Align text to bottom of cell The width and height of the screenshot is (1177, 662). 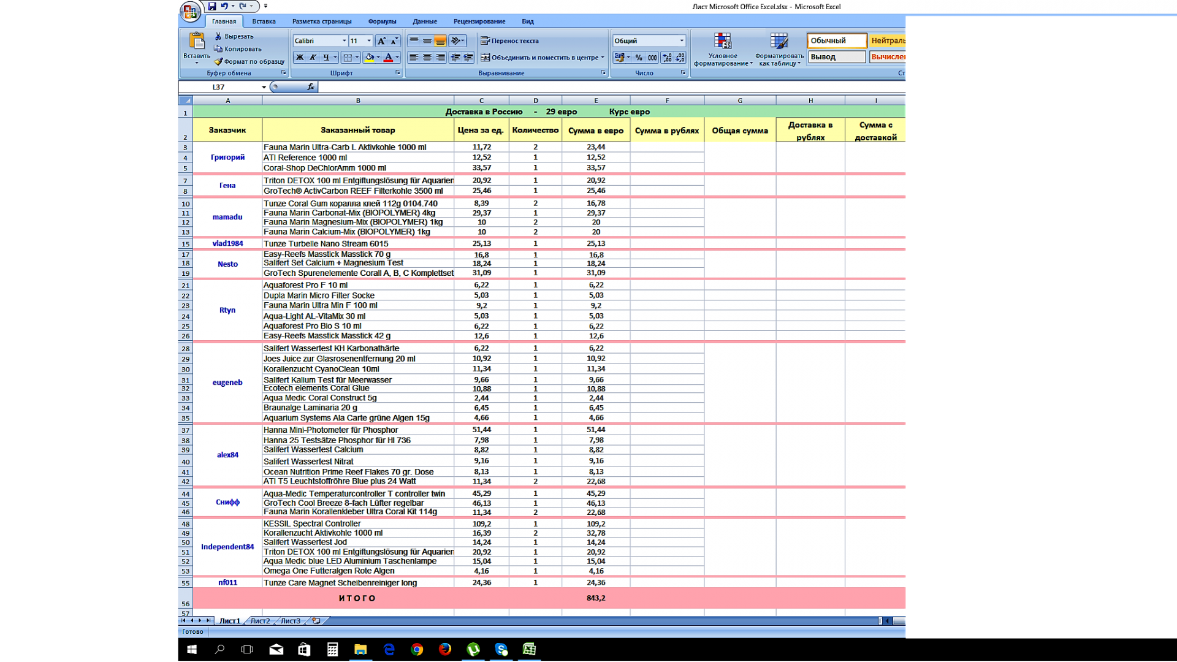pyautogui.click(x=440, y=41)
